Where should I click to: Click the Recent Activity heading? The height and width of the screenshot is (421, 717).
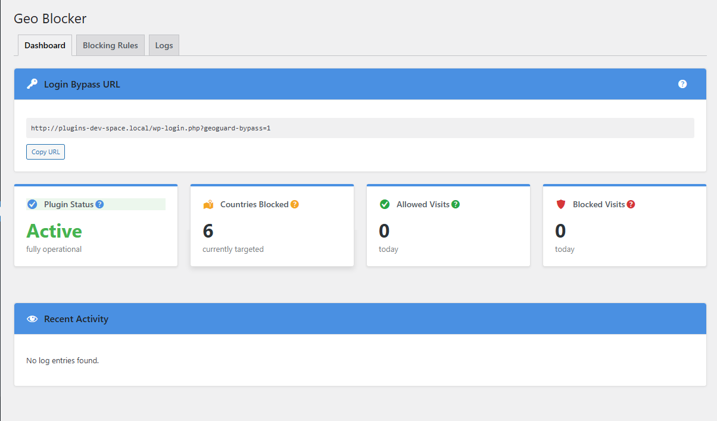tap(76, 319)
